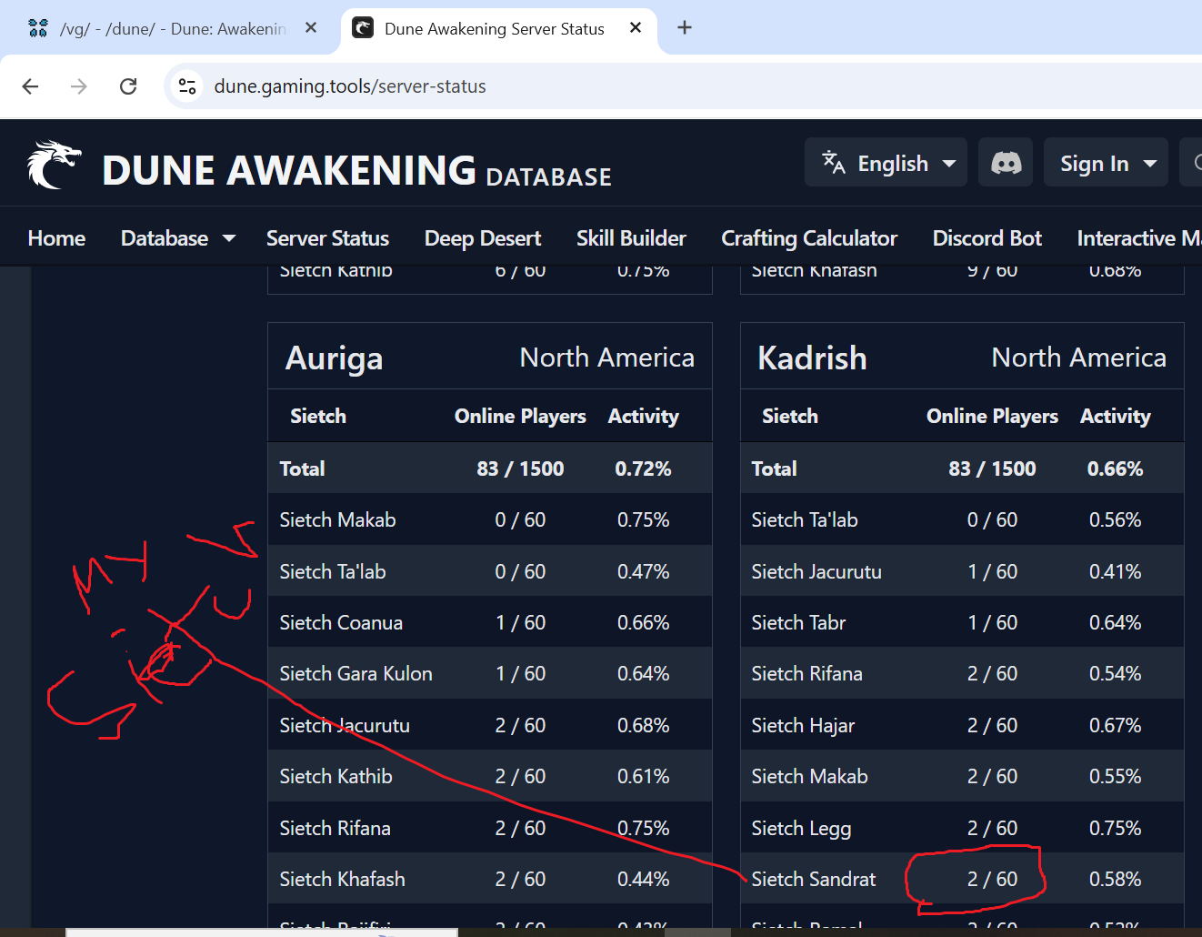
Task: Select Sietch Jacurutu row in Auriga
Action: pos(490,725)
